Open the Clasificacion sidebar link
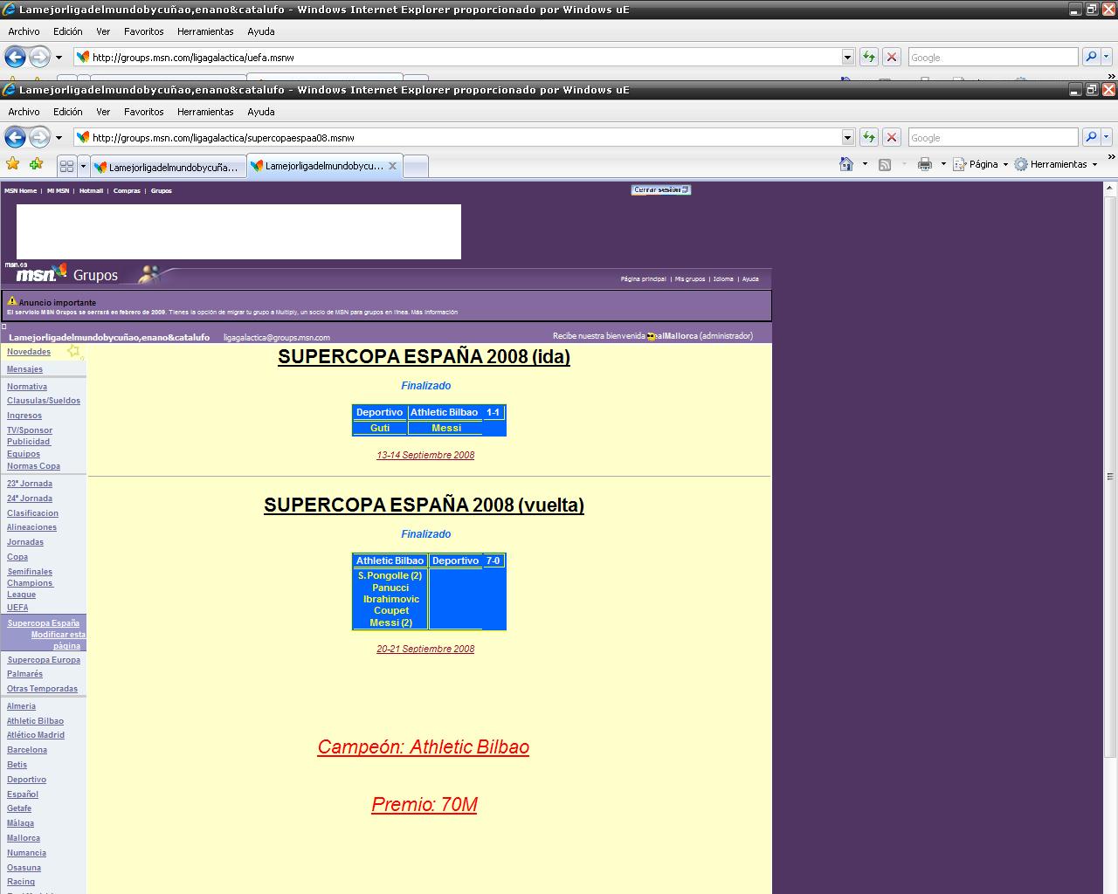1118x894 pixels. click(x=32, y=513)
